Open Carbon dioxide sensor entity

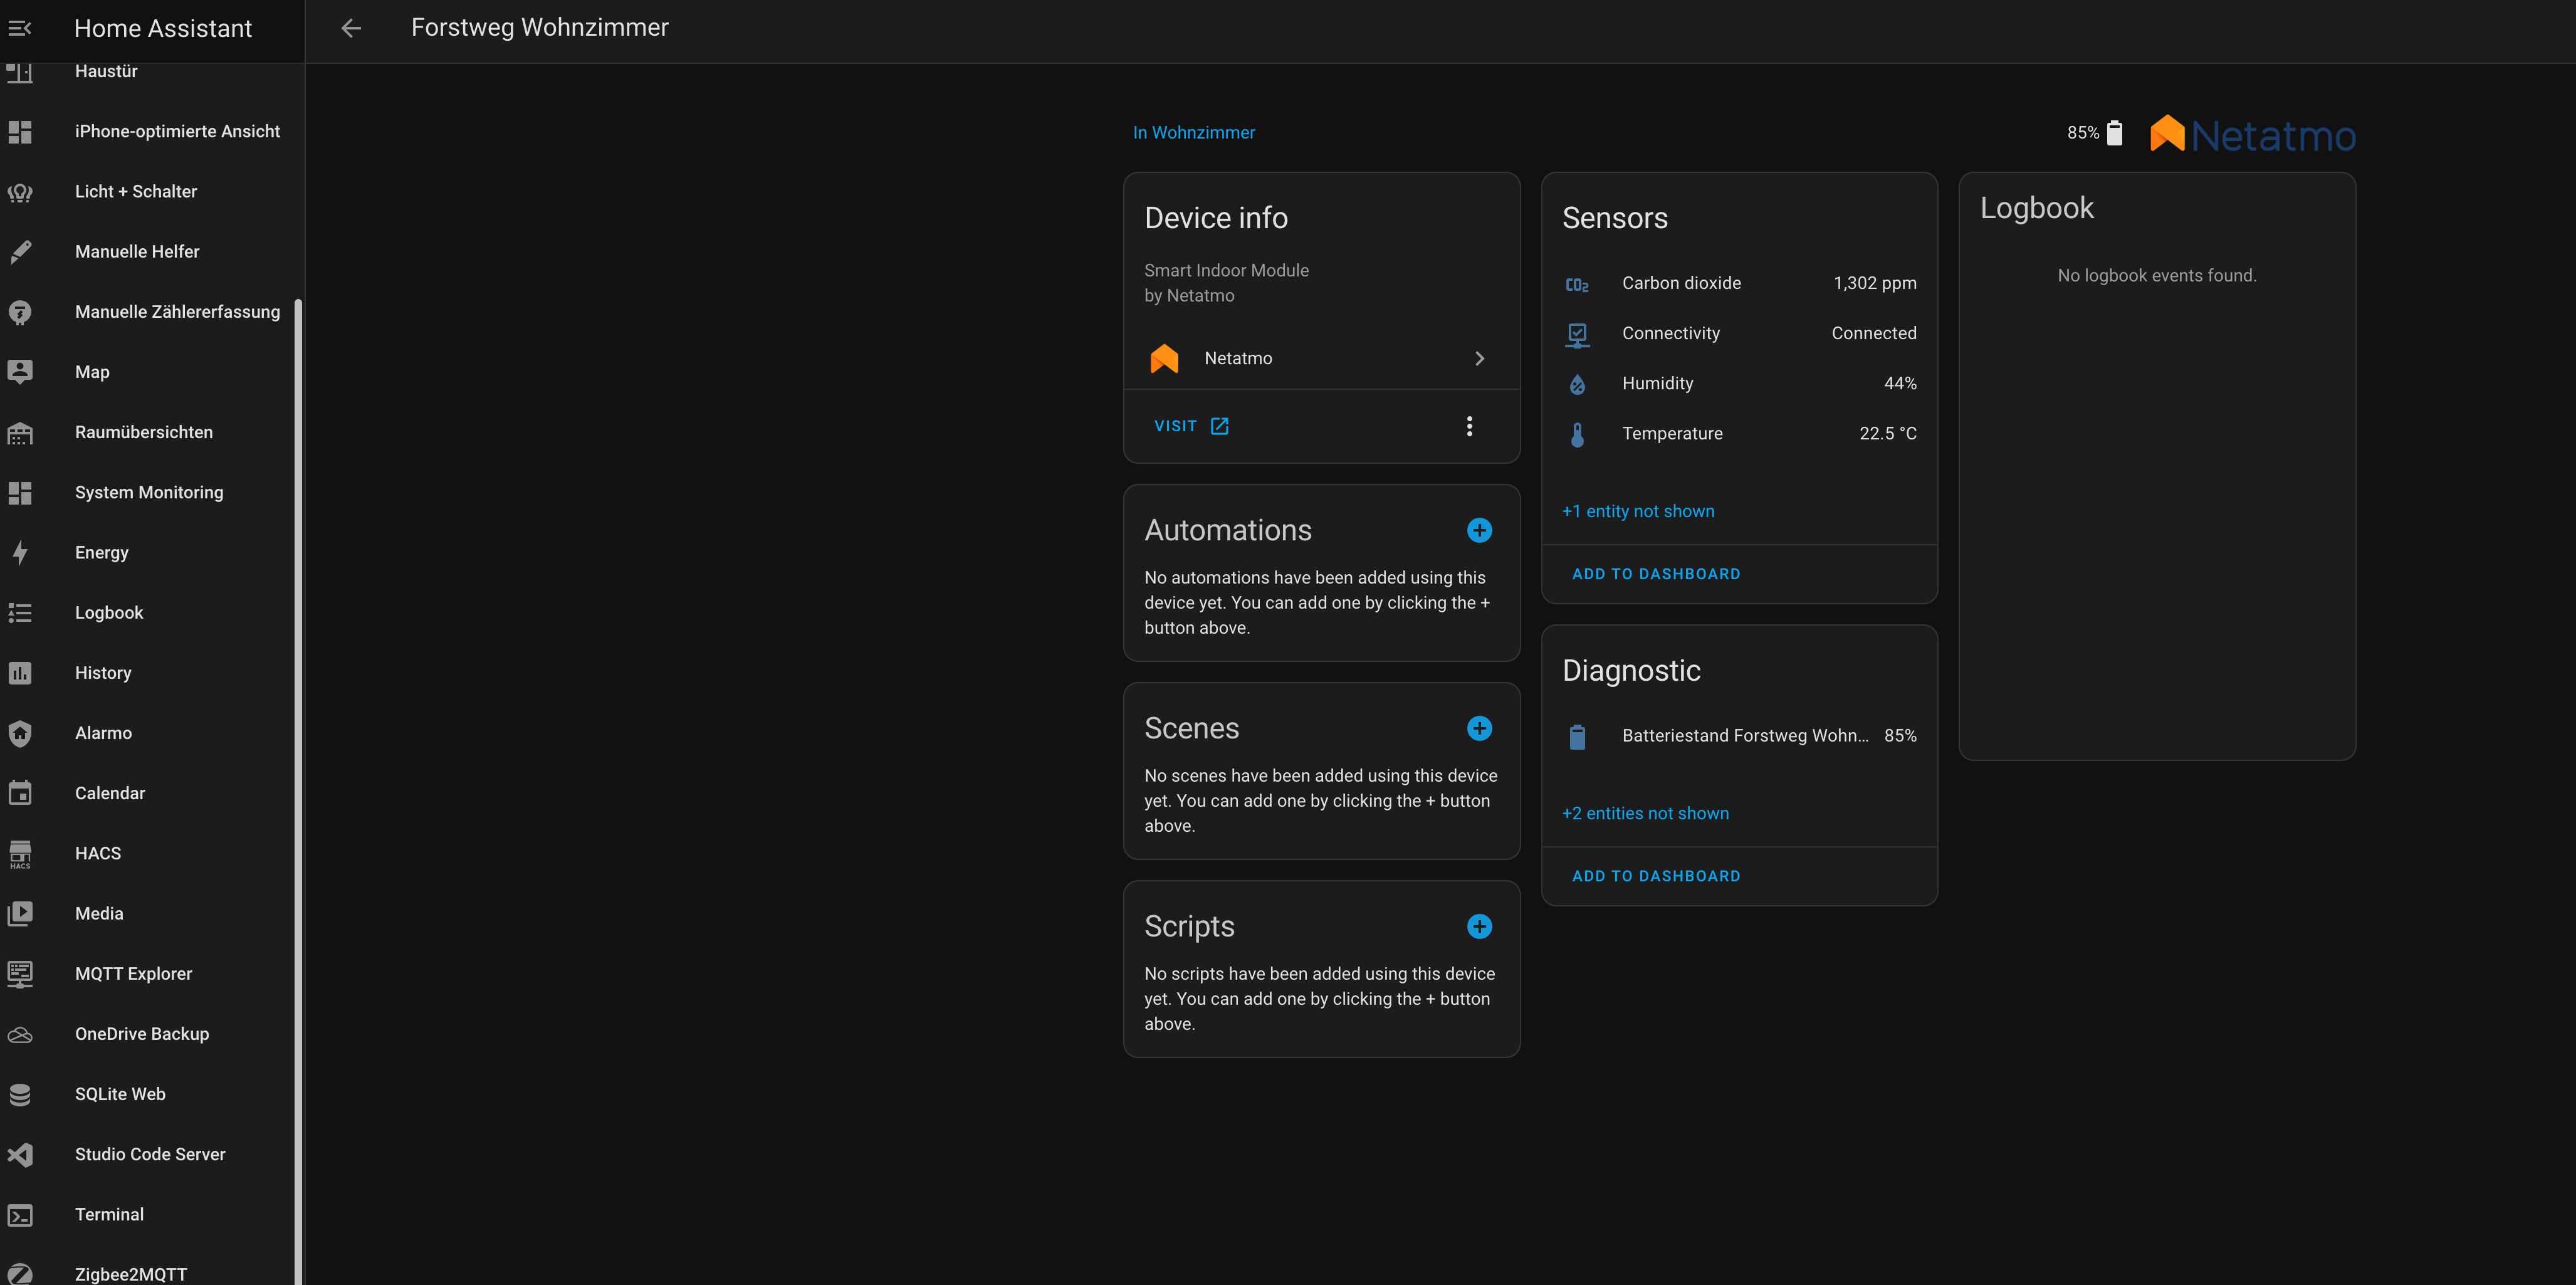[1739, 284]
